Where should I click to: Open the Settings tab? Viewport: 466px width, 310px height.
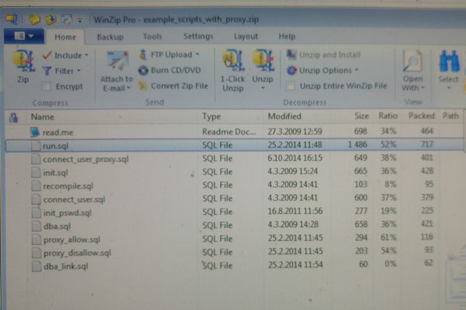tap(198, 36)
